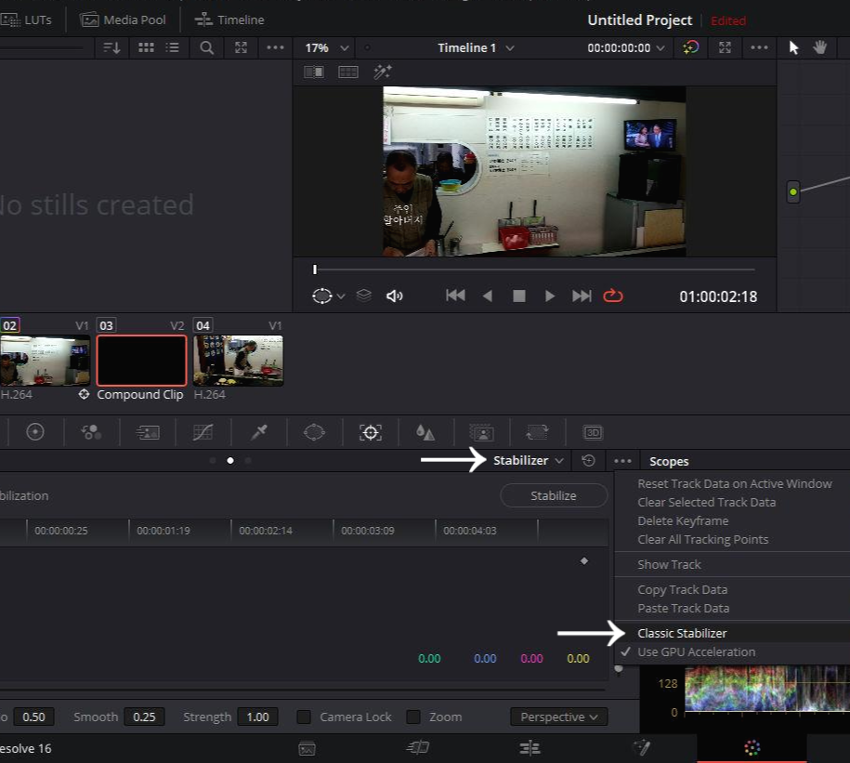This screenshot has height=763, width=850.
Task: Select clip 02 thumbnail
Action: coord(45,361)
